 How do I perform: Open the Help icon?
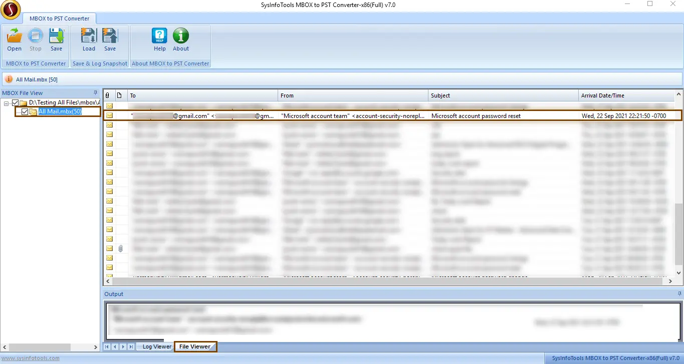[159, 39]
